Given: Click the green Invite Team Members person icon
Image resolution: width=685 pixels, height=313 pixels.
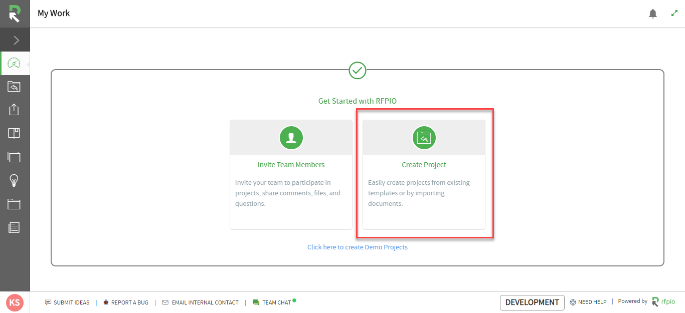Looking at the screenshot, I should pos(291,138).
